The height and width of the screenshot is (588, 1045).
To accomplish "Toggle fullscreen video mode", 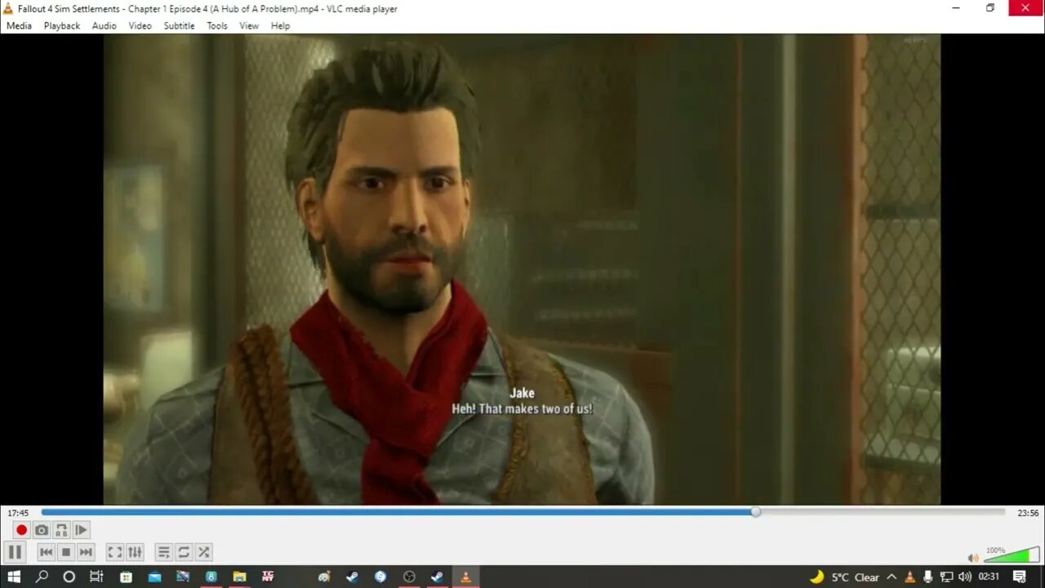I will (x=115, y=553).
